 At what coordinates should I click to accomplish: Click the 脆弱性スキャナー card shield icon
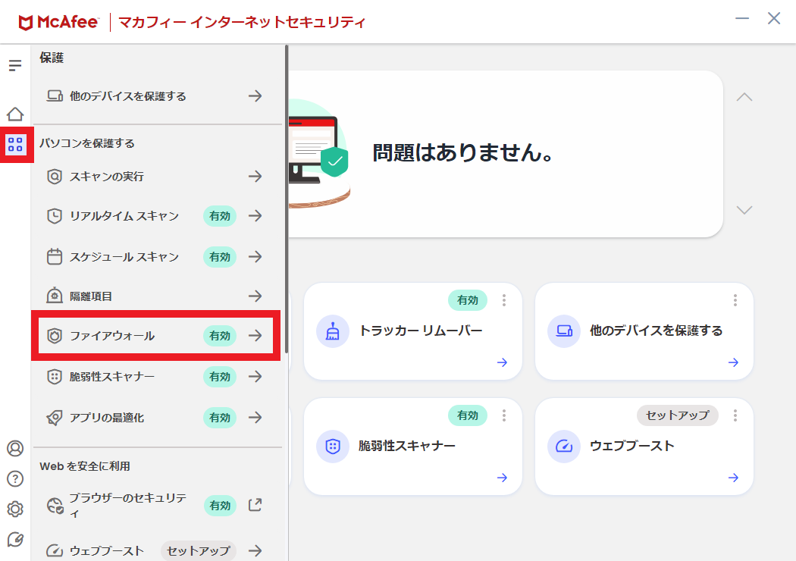coord(333,447)
